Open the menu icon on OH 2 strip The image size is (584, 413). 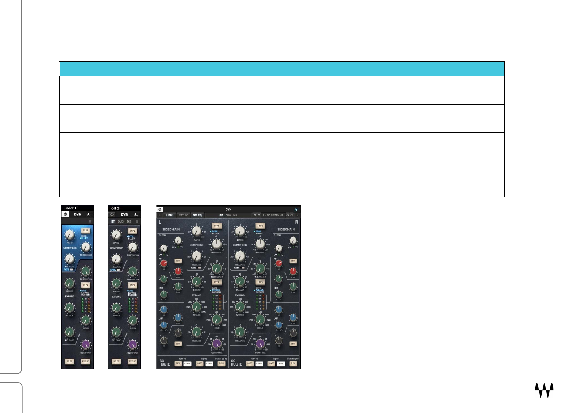[x=137, y=221]
